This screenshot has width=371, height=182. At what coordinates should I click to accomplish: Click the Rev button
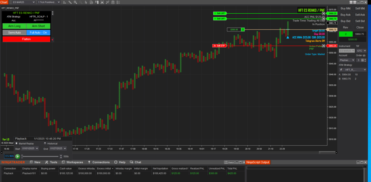(x=346, y=27)
